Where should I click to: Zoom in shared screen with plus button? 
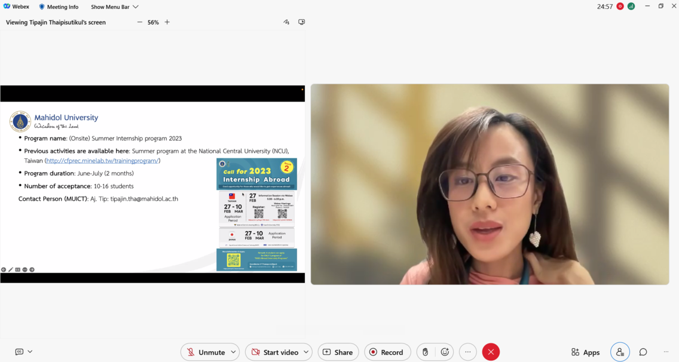pos(167,22)
